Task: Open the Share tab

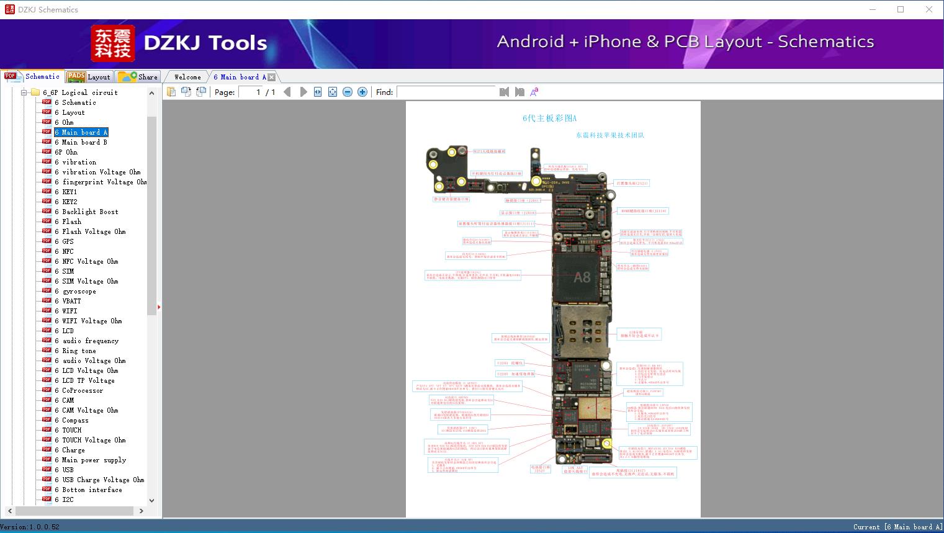Action: click(138, 77)
